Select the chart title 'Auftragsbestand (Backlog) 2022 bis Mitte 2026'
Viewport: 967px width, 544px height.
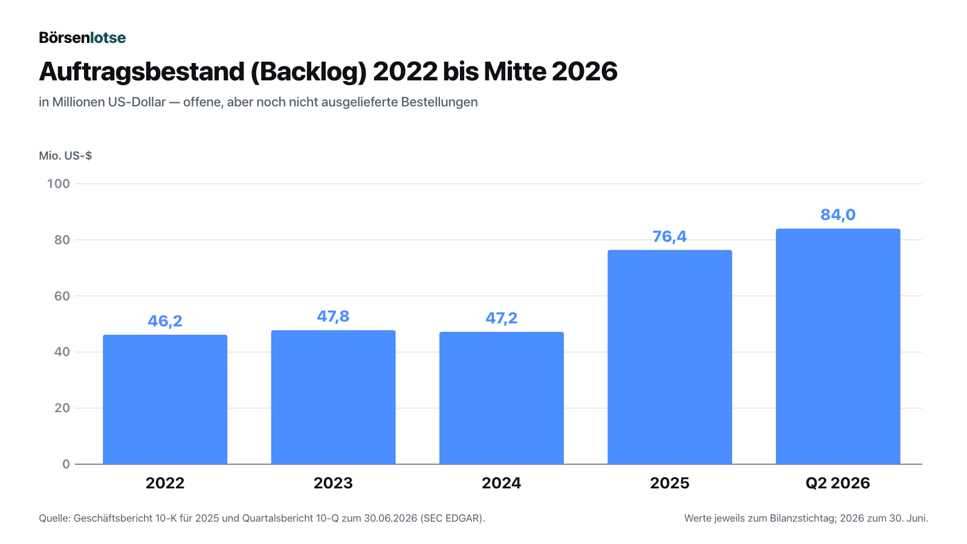(x=328, y=71)
